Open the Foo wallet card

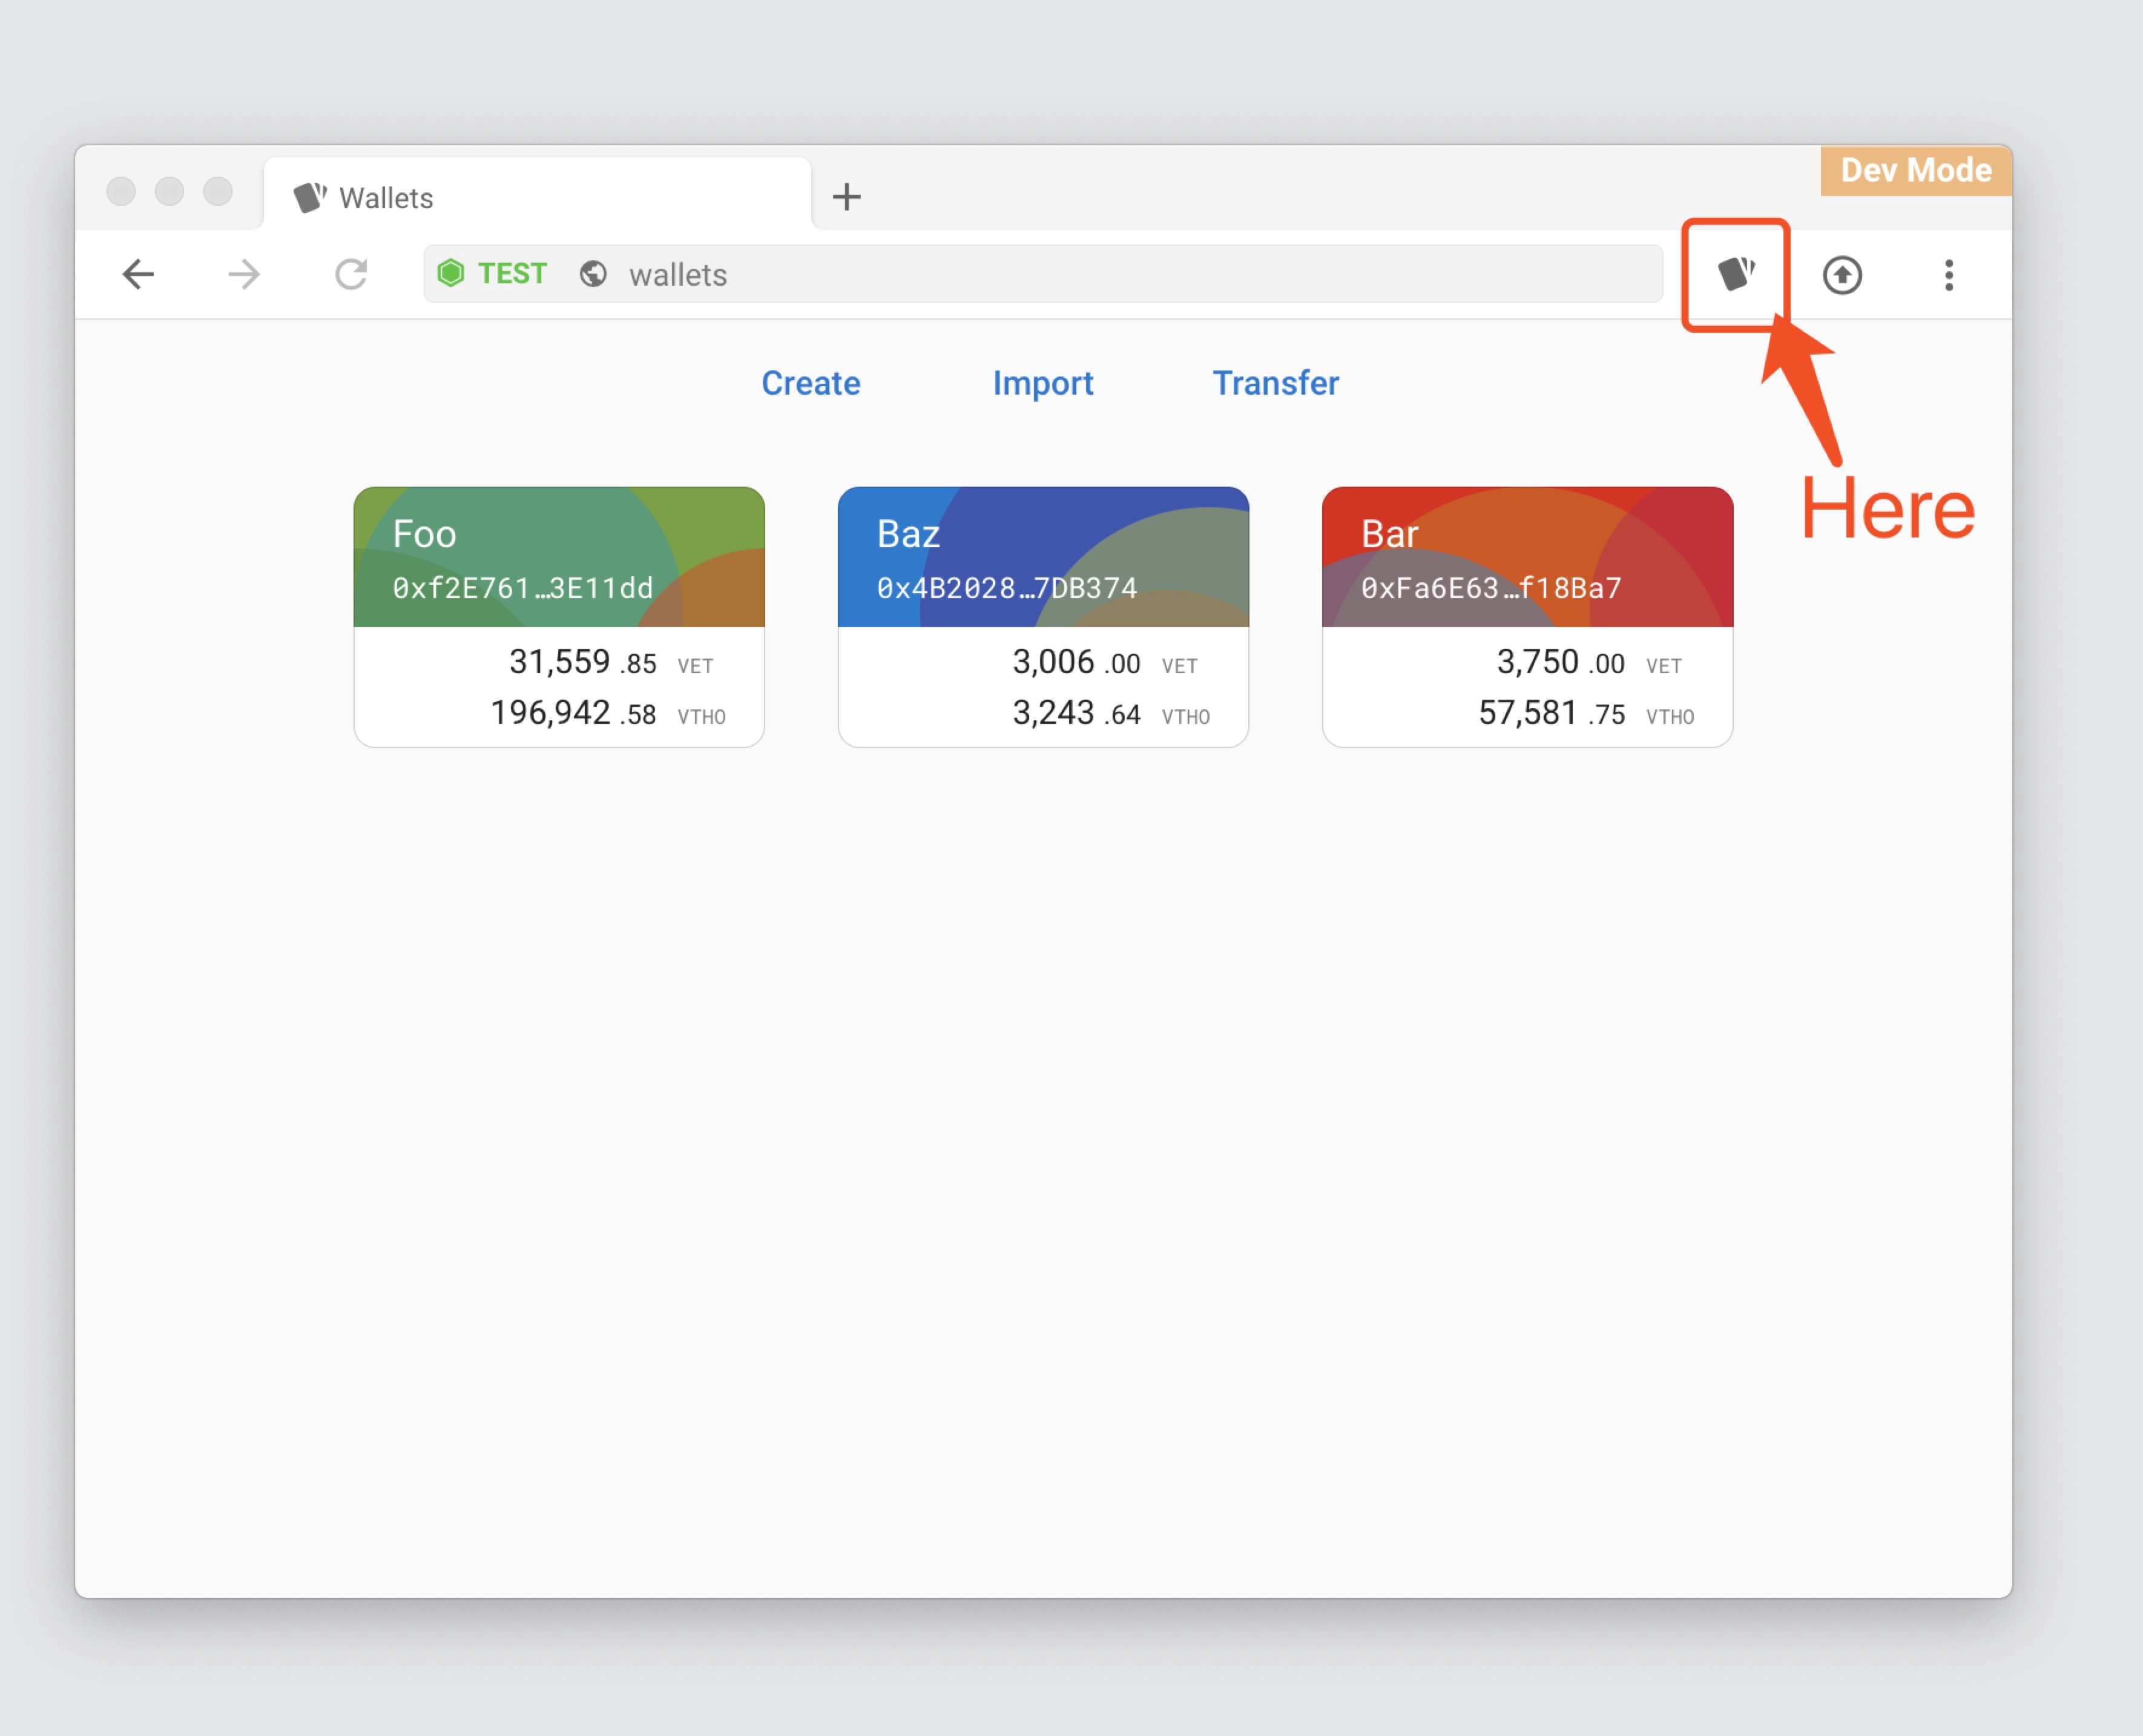point(558,616)
